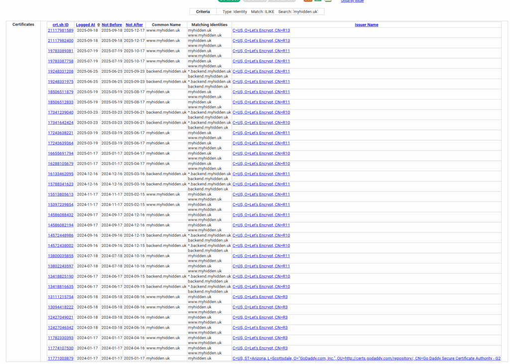Sort by the Not Before column header
The height and width of the screenshot is (364, 510).
(x=112, y=25)
